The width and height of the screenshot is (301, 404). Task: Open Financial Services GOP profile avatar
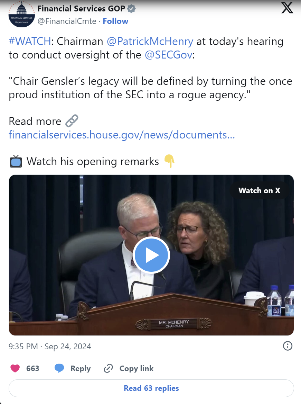[x=22, y=14]
